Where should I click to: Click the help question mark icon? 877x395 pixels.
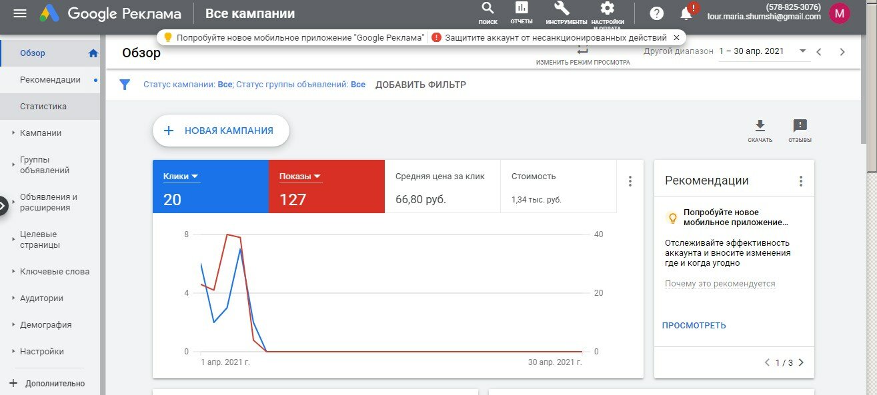click(x=656, y=12)
